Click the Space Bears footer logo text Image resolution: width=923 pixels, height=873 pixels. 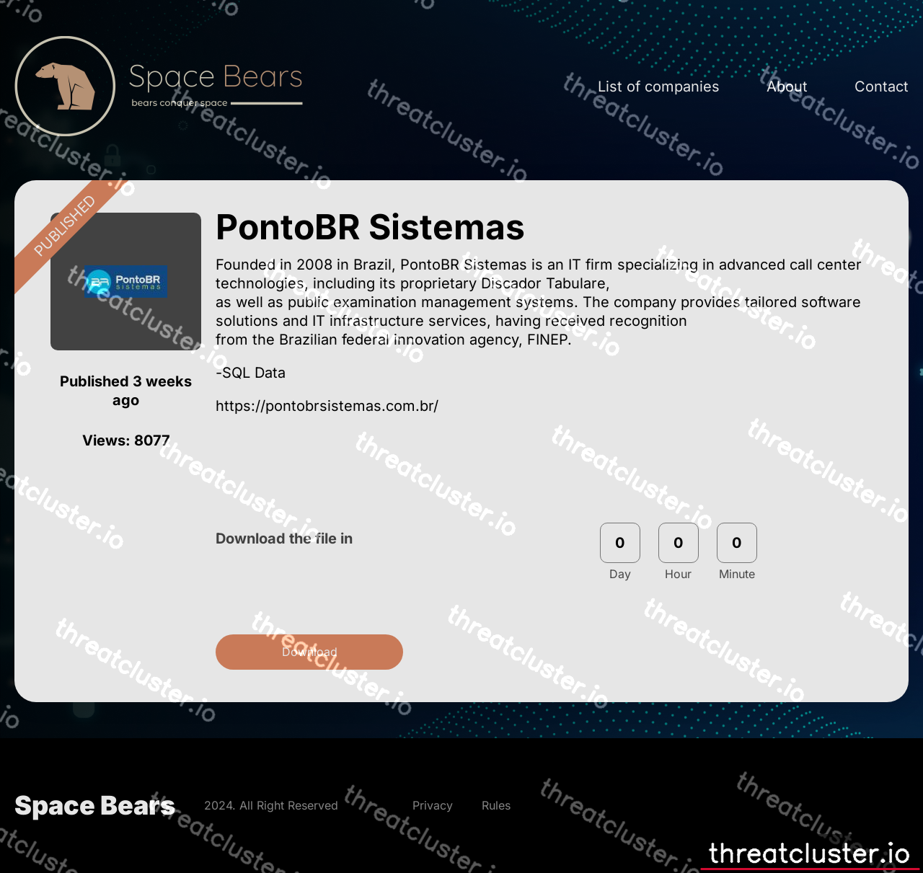click(94, 805)
